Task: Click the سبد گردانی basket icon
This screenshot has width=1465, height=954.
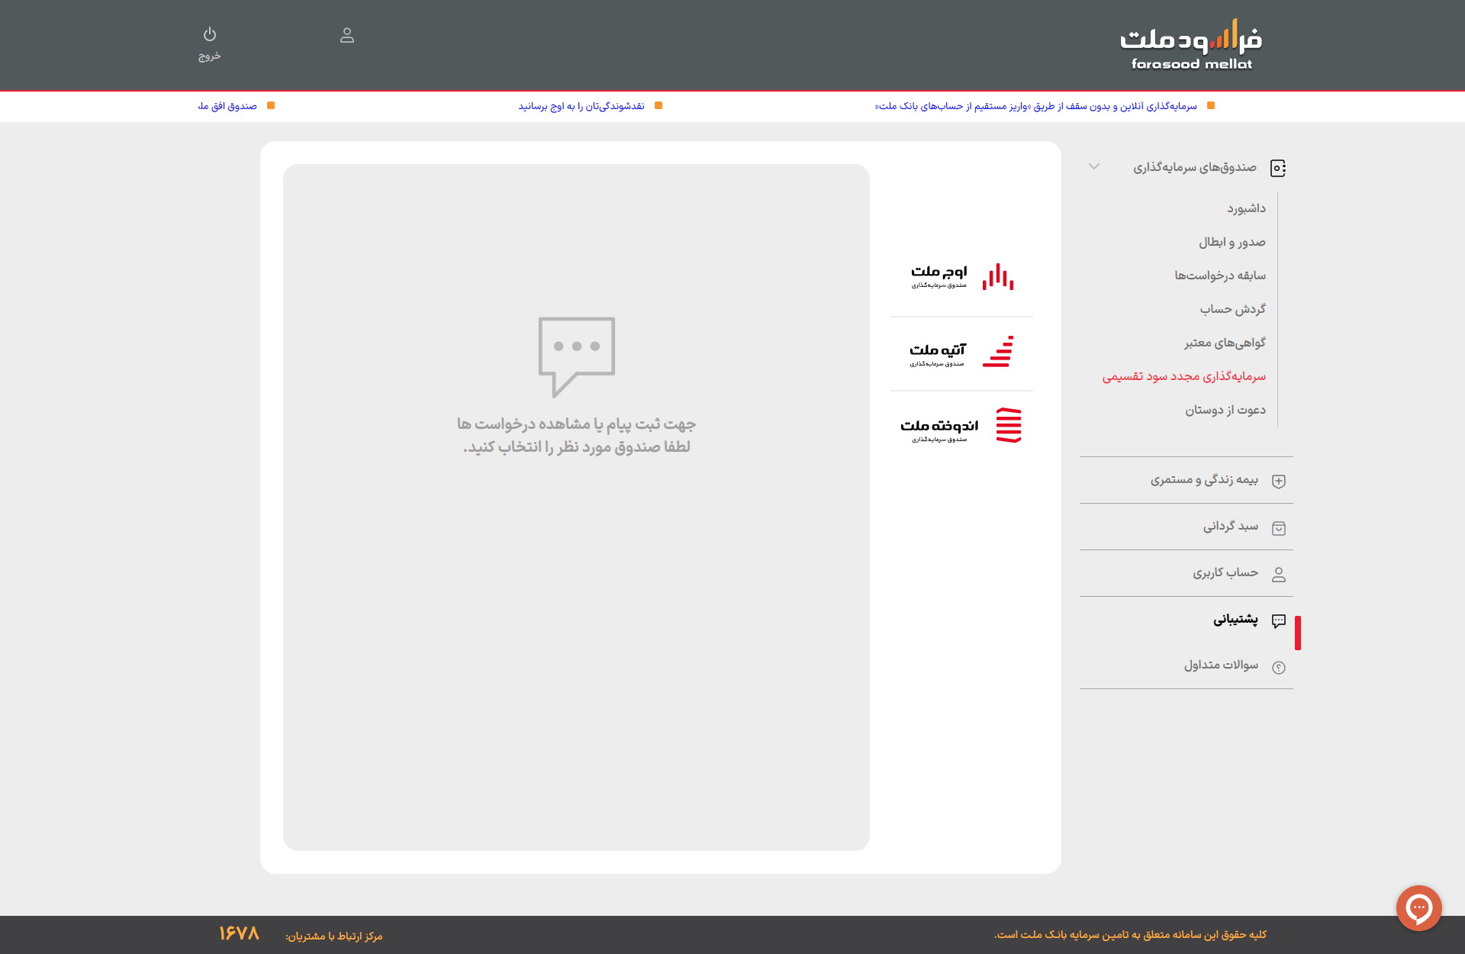Action: pyautogui.click(x=1279, y=528)
